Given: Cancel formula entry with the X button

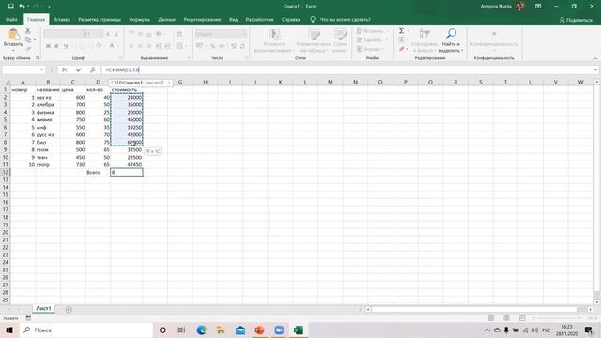Looking at the screenshot, I should point(65,69).
